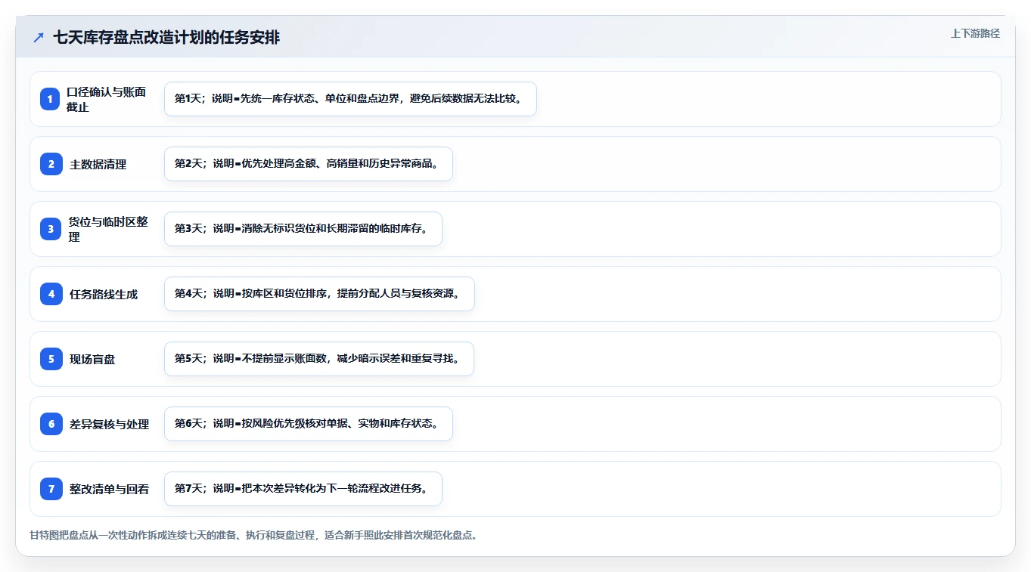The height and width of the screenshot is (572, 1031).
Task: Click the task name 口径确认与账面截止
Action: click(106, 99)
